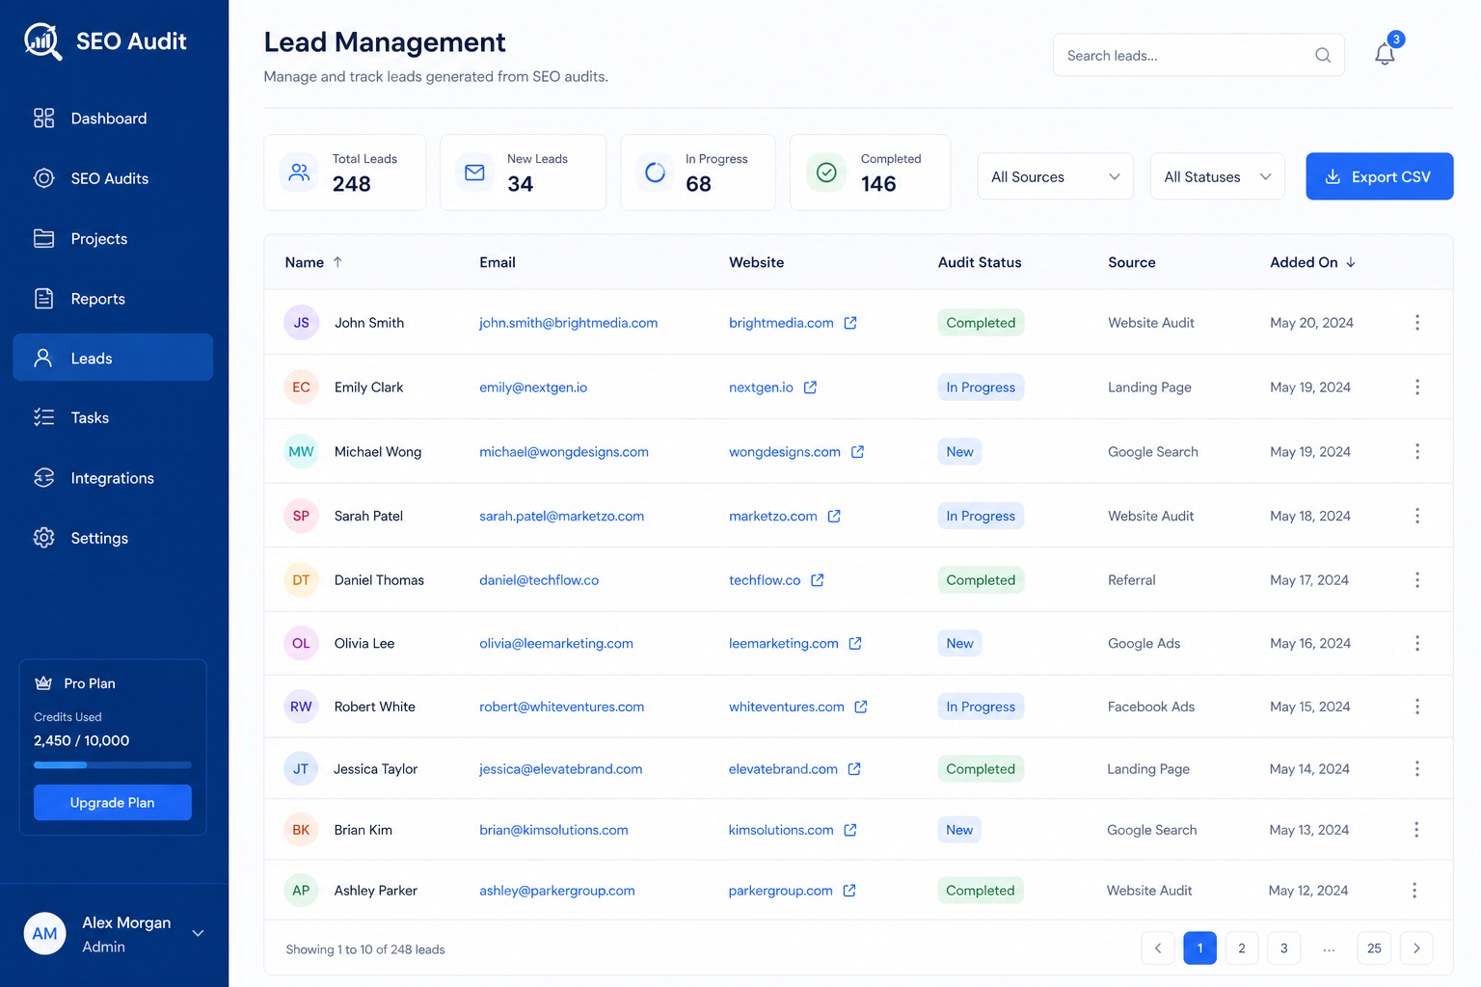Go to SEO Audits in the sidebar

113,178
